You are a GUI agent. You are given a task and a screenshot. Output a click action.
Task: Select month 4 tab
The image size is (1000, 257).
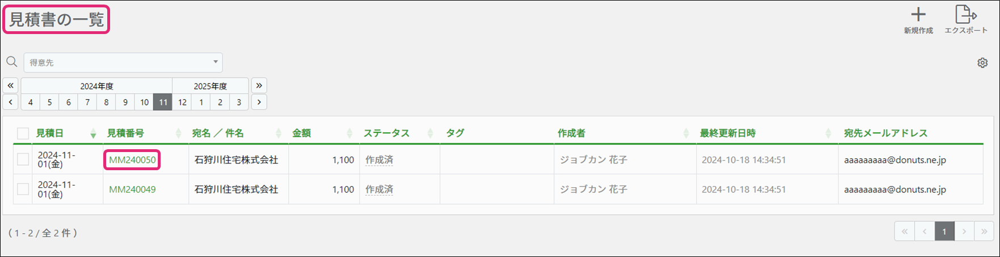click(31, 102)
